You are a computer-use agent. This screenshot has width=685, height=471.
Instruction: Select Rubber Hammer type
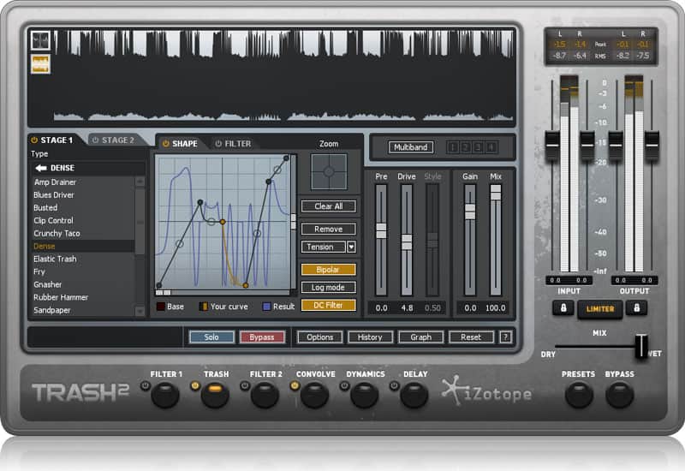point(61,297)
